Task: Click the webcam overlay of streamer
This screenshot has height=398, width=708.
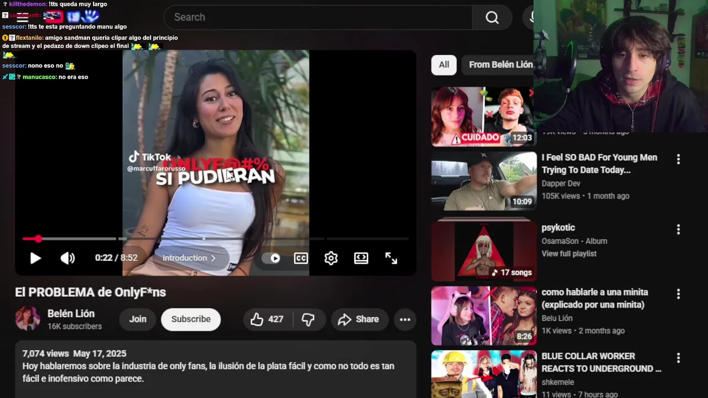Action: click(621, 66)
